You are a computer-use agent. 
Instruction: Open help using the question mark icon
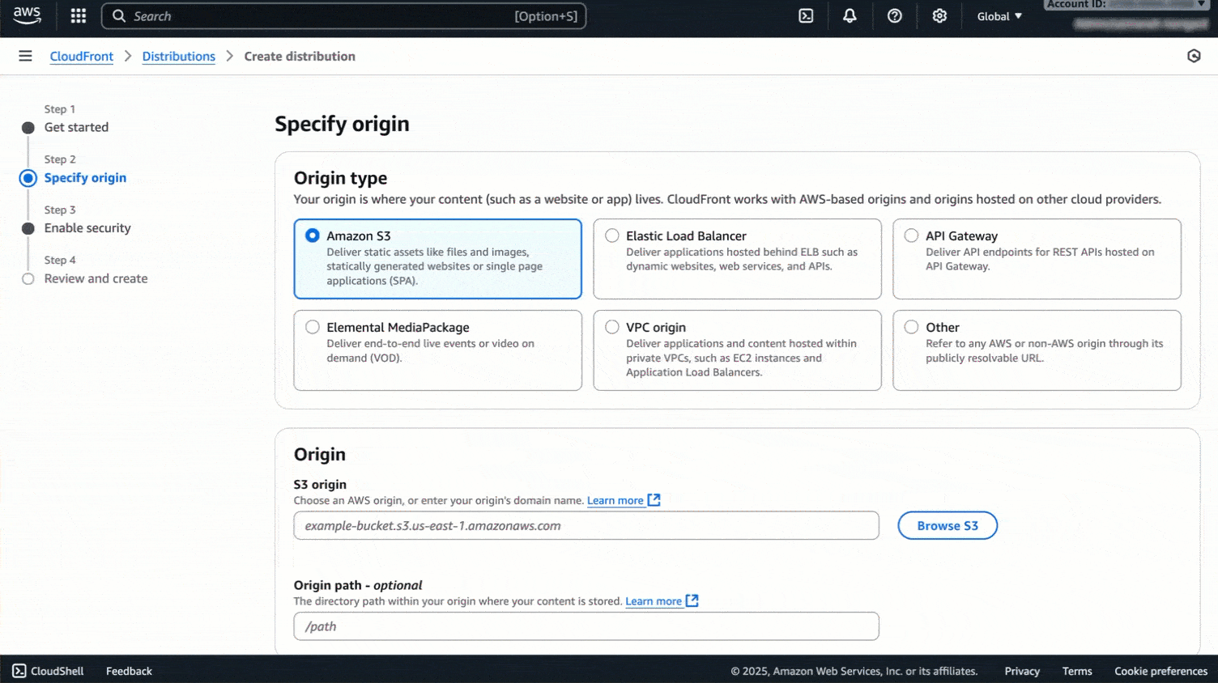(894, 15)
